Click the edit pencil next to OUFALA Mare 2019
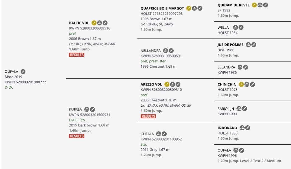 [23, 72]
